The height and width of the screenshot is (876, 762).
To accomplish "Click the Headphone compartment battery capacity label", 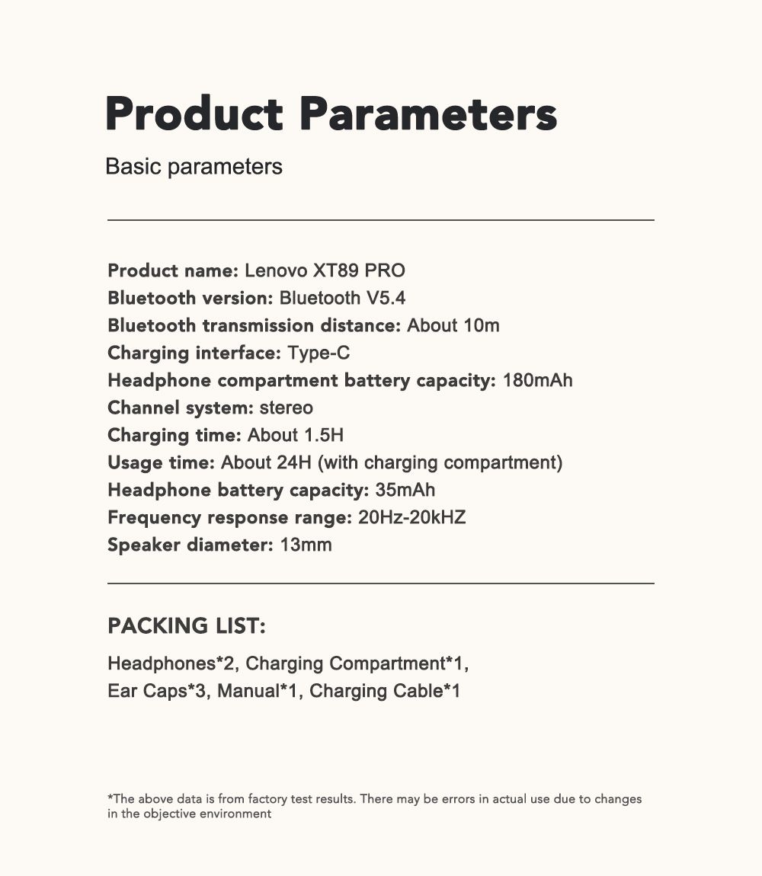I will click(302, 380).
